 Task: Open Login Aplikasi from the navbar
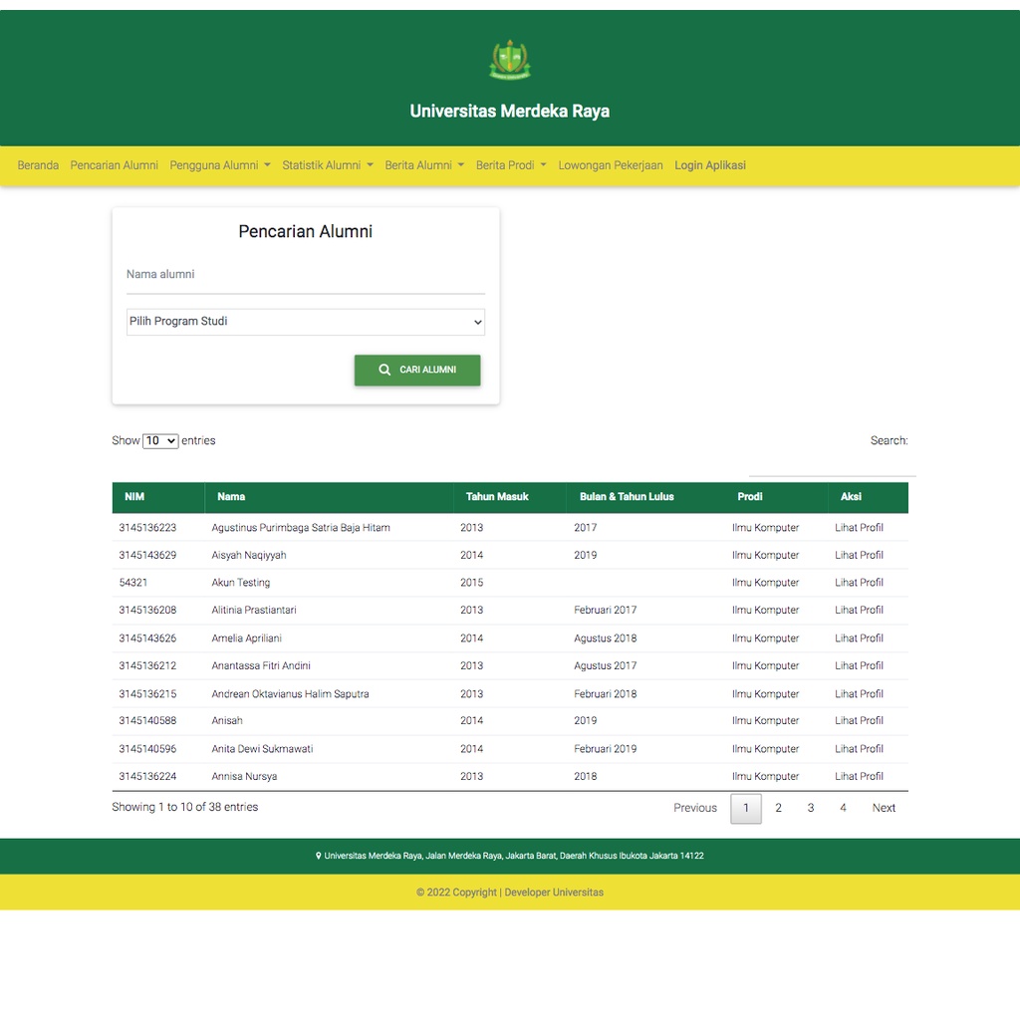pos(709,165)
